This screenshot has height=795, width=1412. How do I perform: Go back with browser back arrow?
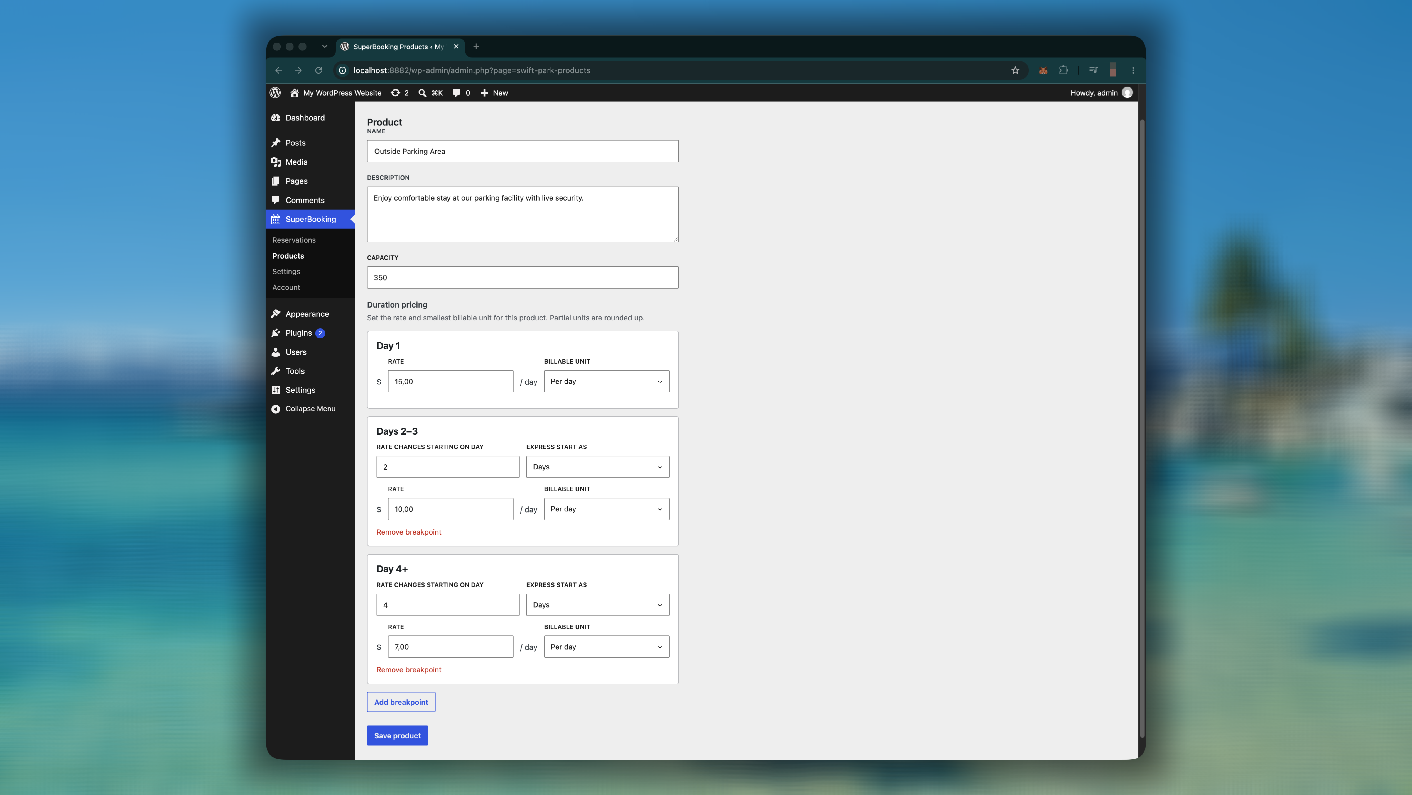(278, 70)
